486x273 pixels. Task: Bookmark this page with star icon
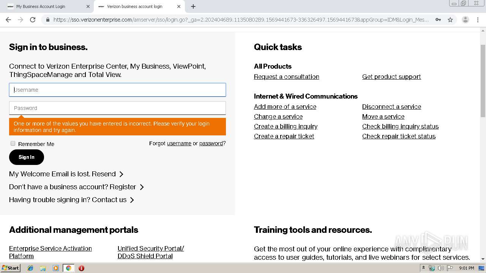click(450, 20)
